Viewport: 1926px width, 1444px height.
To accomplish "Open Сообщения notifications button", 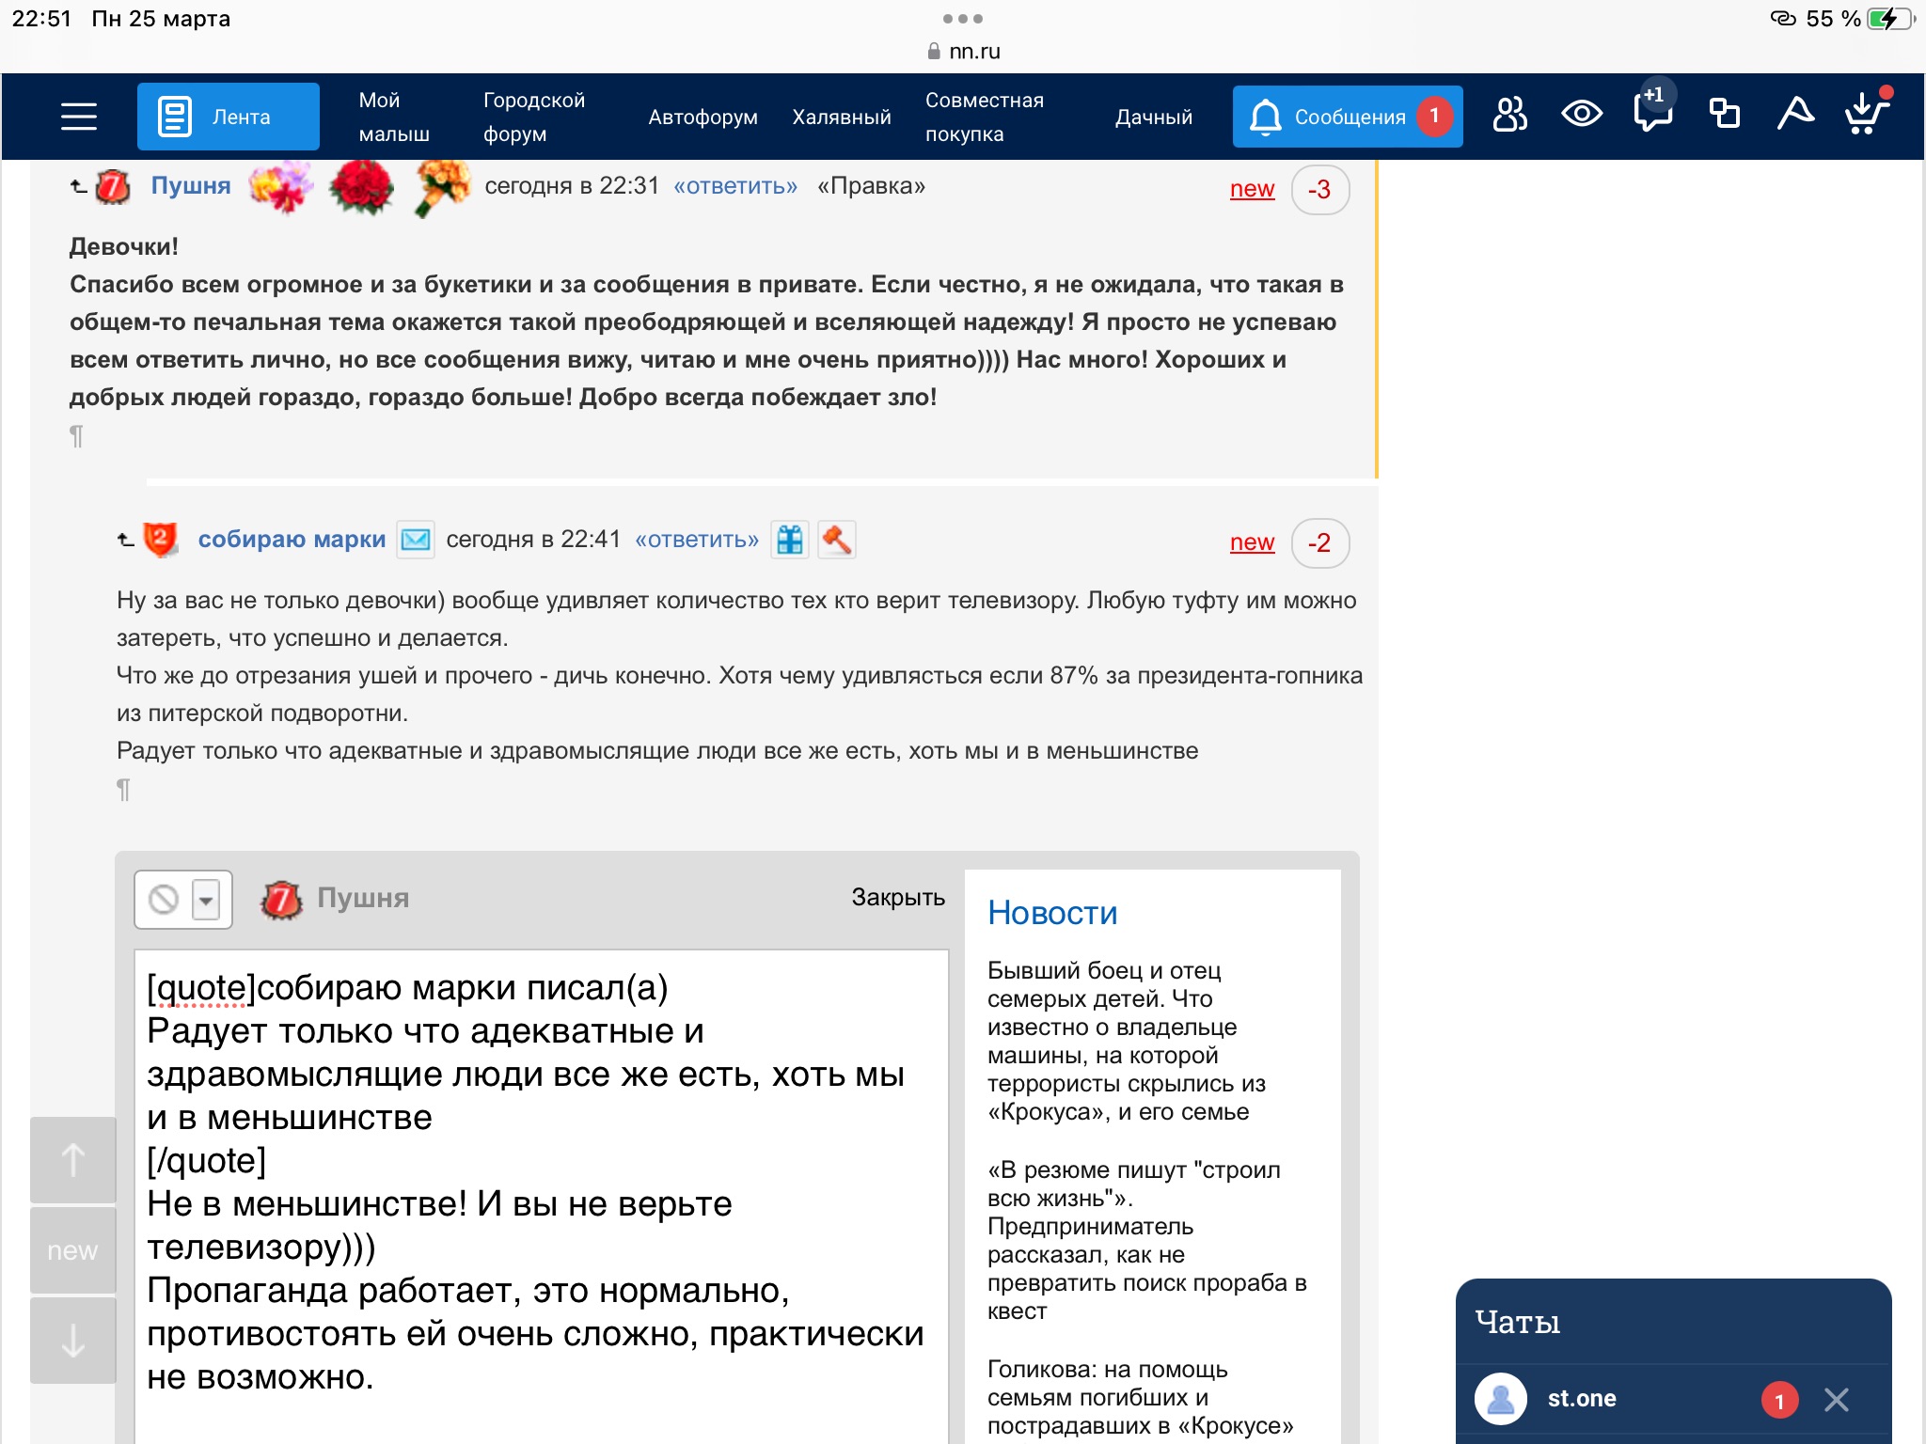I will (1347, 117).
